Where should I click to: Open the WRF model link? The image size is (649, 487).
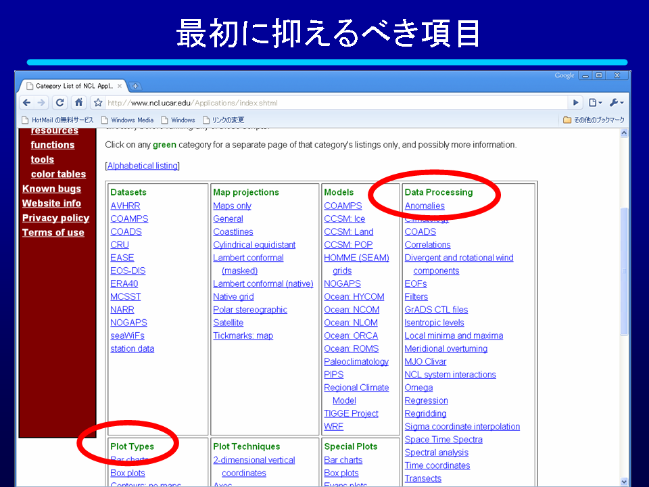coord(333,427)
